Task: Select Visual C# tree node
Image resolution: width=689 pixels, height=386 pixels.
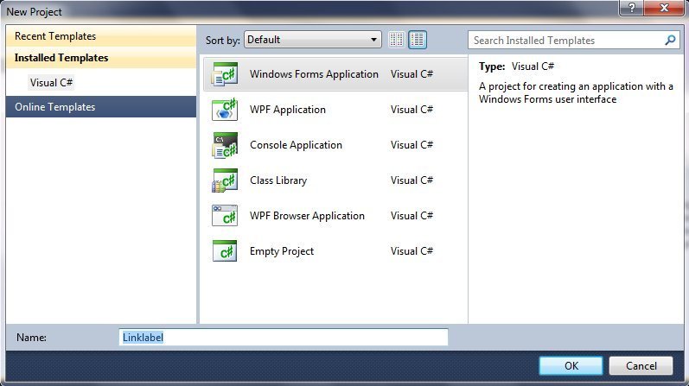Action: coord(51,83)
